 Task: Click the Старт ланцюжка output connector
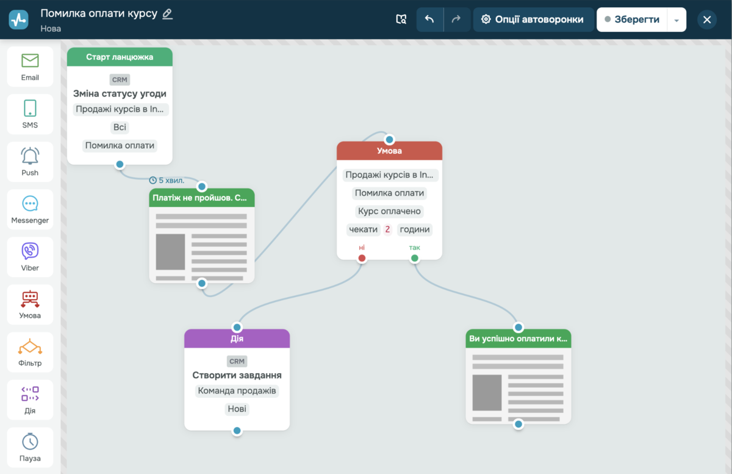[120, 164]
